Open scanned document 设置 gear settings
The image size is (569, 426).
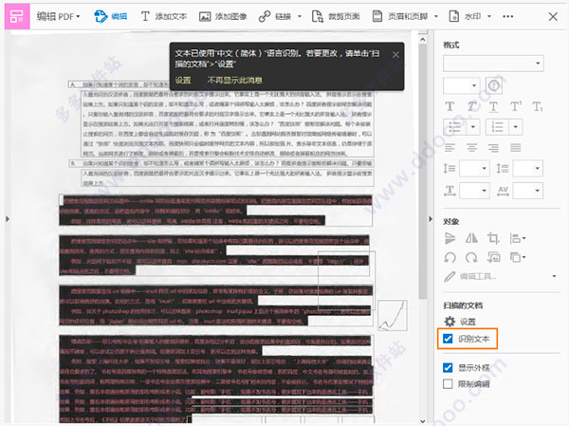pos(460,322)
